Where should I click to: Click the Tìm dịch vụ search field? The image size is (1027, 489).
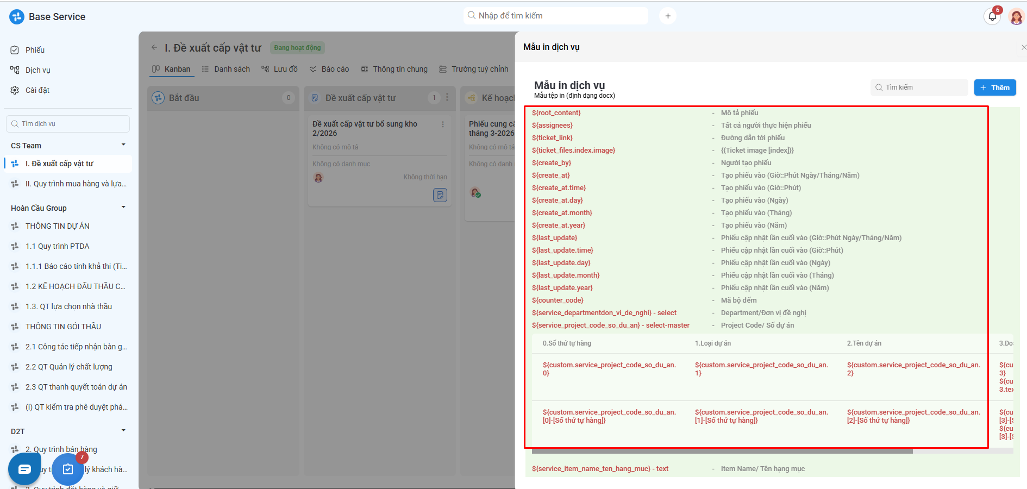(68, 124)
